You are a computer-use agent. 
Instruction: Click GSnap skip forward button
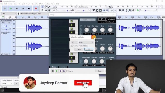pos(64,71)
